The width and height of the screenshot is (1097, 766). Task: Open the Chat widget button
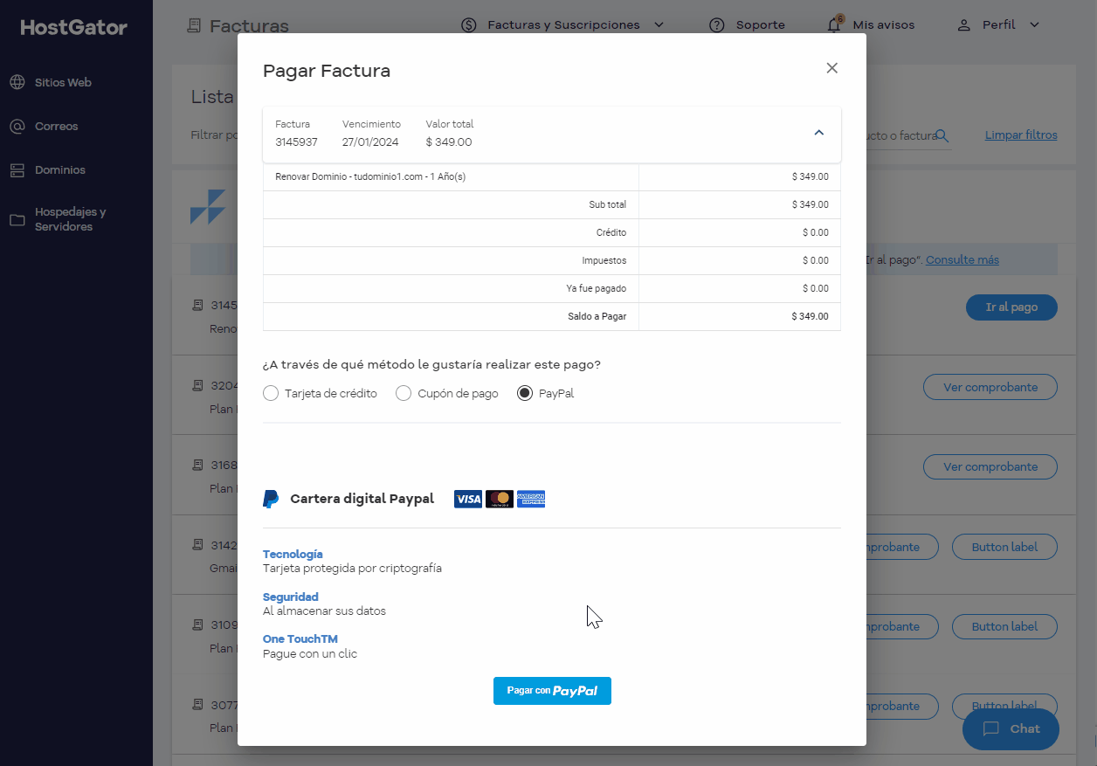coord(1011,728)
